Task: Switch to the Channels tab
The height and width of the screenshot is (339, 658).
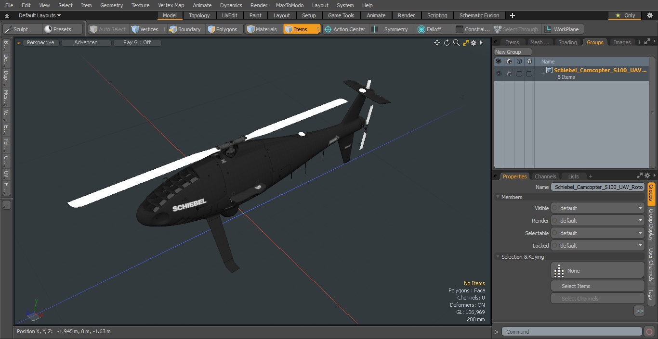Action: (545, 176)
